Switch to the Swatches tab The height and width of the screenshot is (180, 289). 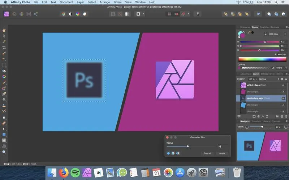(265, 27)
